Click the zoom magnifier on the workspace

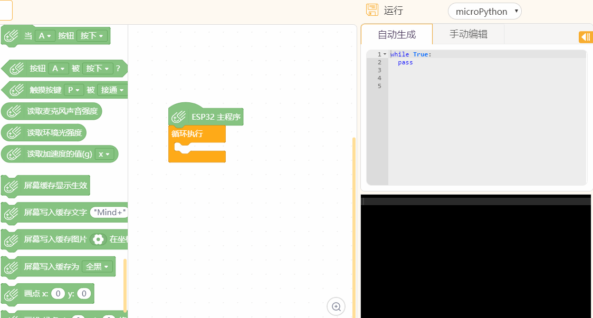tap(336, 306)
